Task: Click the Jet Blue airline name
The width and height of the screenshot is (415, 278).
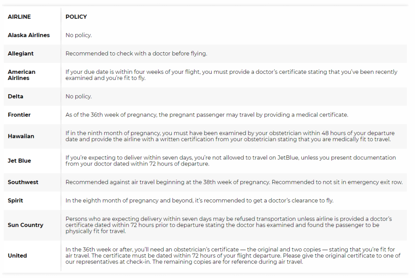Action: pos(19,161)
